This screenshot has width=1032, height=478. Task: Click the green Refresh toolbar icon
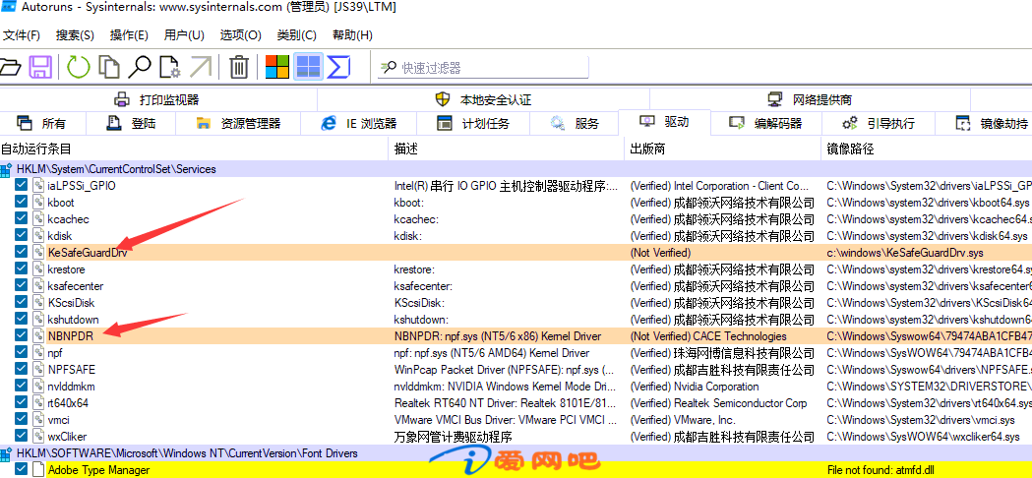79,67
